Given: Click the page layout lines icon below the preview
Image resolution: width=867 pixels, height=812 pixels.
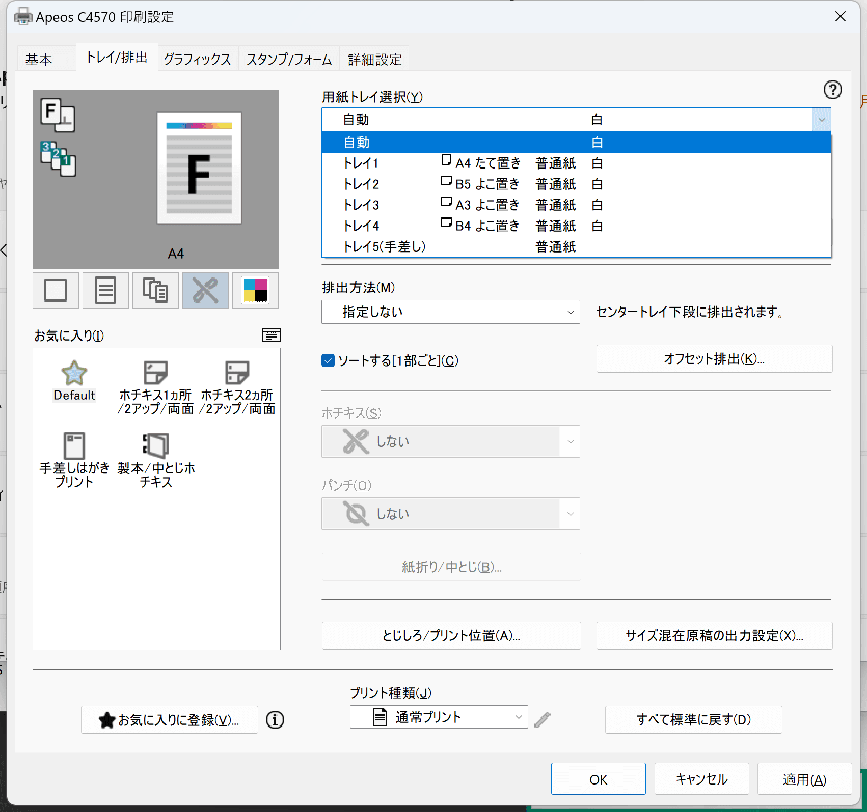Looking at the screenshot, I should (x=105, y=291).
